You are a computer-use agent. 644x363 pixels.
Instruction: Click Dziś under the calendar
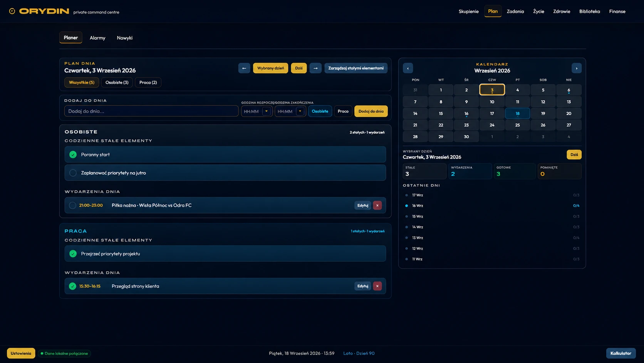point(574,155)
